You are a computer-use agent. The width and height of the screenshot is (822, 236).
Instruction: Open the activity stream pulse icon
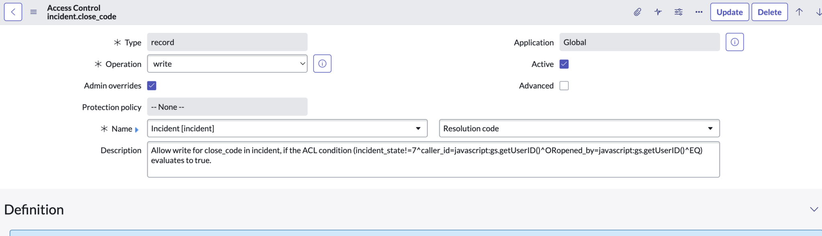658,12
